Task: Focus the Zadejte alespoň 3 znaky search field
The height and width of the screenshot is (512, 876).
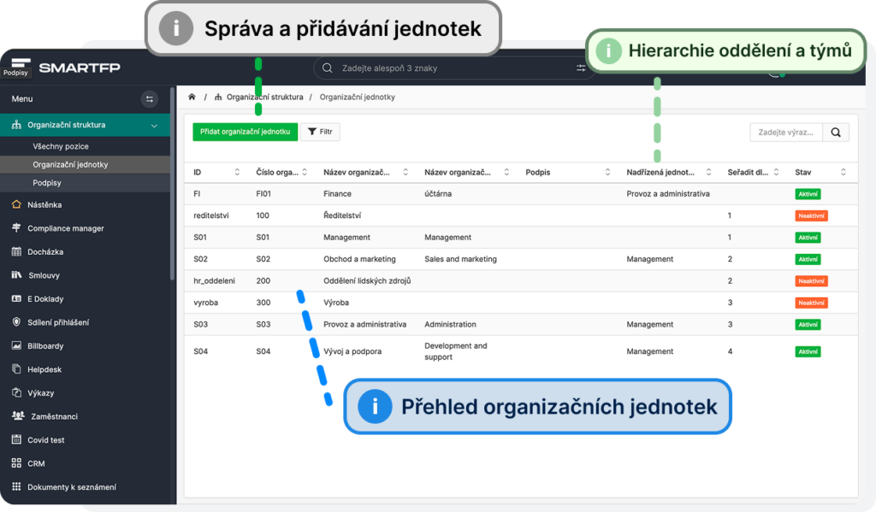Action: click(455, 68)
